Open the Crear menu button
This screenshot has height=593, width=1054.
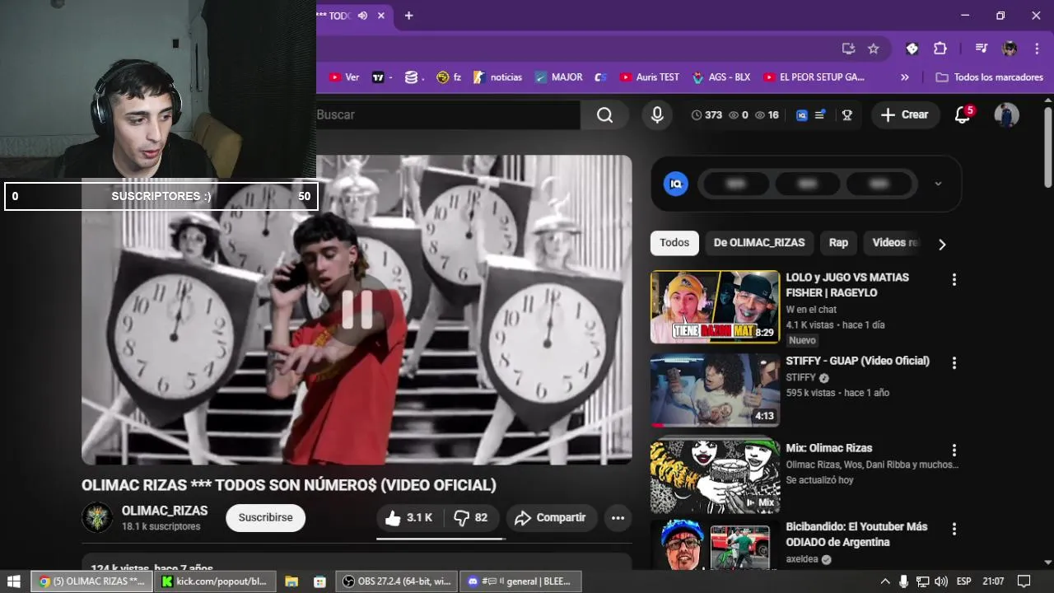coord(904,115)
